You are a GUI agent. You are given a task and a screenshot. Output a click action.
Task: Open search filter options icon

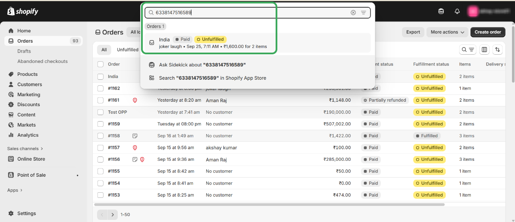click(x=363, y=13)
